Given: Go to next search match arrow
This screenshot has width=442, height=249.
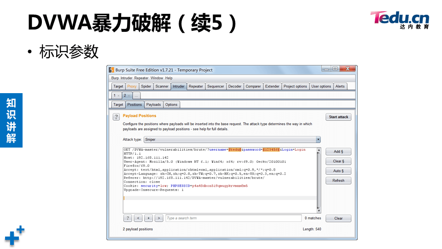Looking at the screenshot, I should (159, 218).
